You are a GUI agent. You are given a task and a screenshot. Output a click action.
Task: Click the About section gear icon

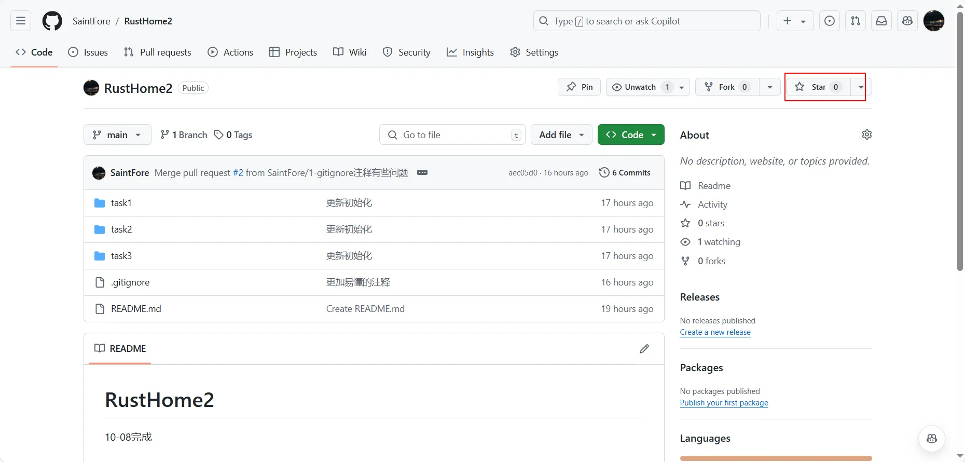coord(866,135)
